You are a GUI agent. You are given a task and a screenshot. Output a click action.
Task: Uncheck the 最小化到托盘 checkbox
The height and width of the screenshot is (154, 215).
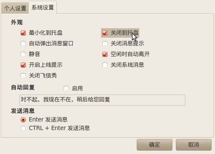pos(23,33)
